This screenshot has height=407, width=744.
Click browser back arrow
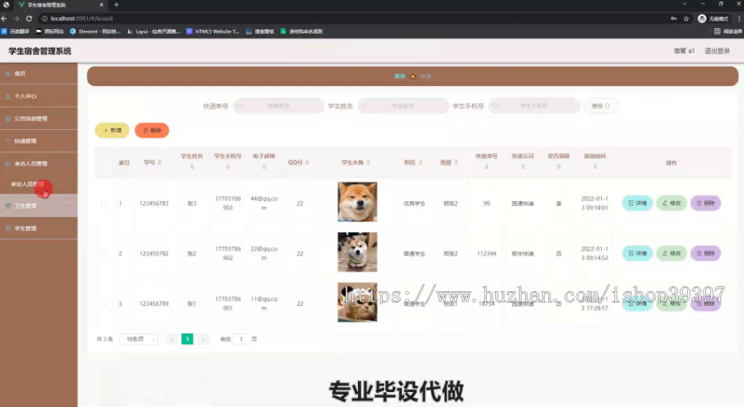tap(4, 18)
